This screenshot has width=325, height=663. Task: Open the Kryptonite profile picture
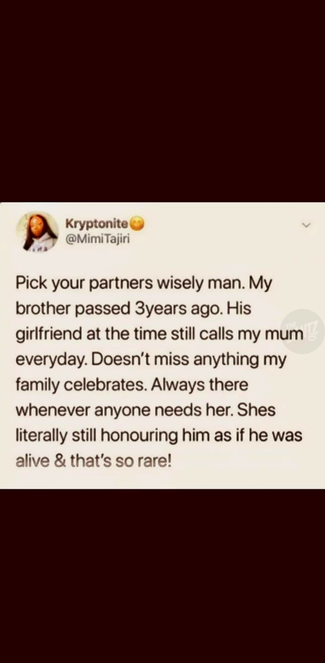click(x=37, y=231)
